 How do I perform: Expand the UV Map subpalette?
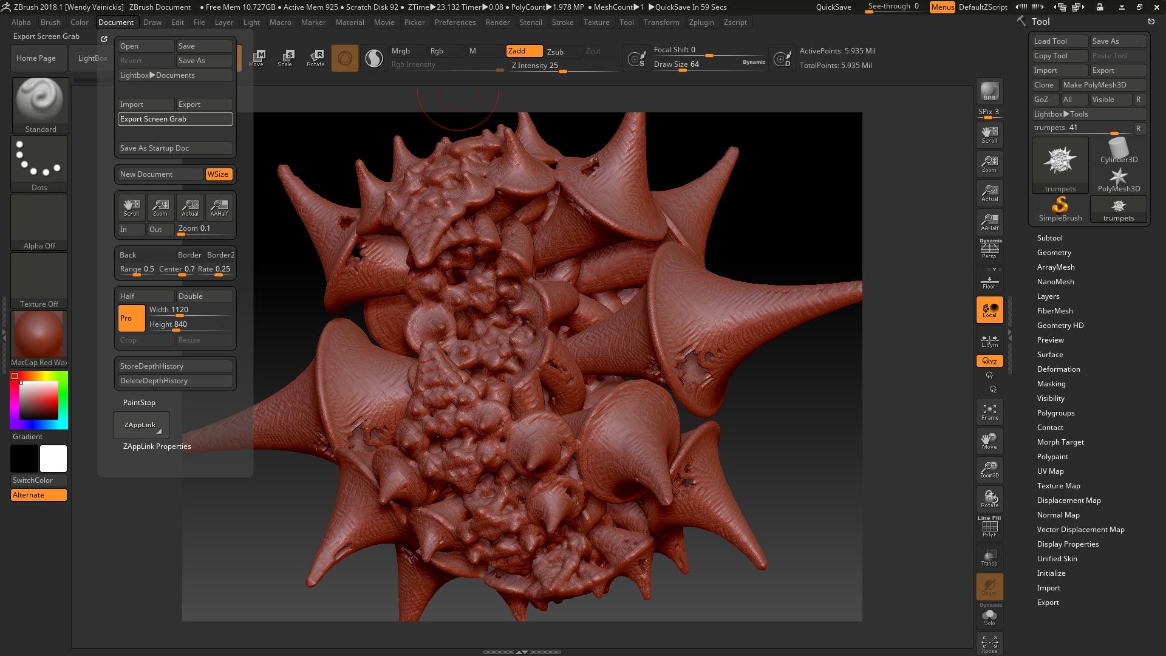[1050, 471]
